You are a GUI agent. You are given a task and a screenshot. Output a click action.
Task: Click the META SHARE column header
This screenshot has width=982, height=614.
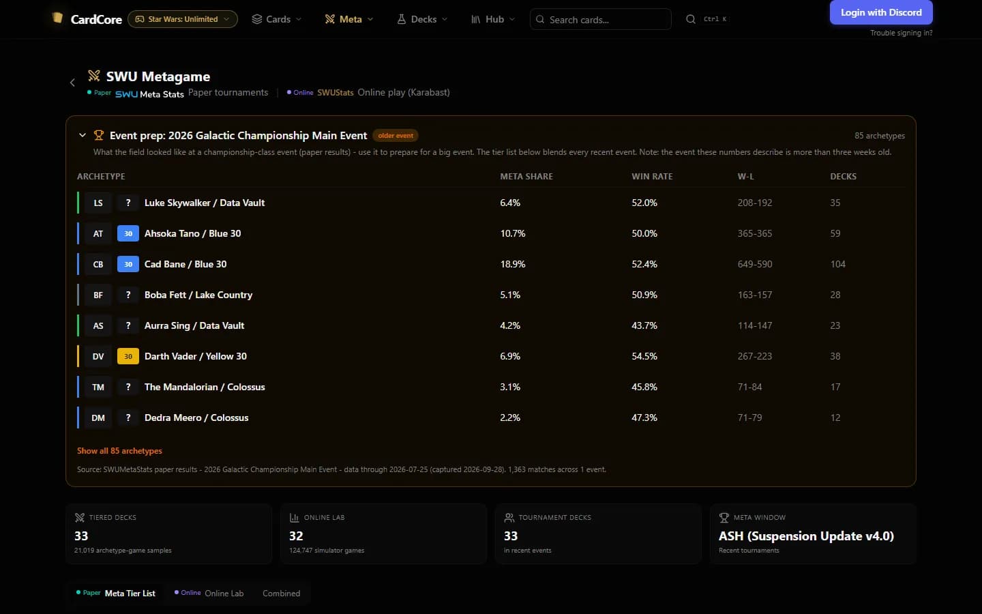(x=526, y=177)
